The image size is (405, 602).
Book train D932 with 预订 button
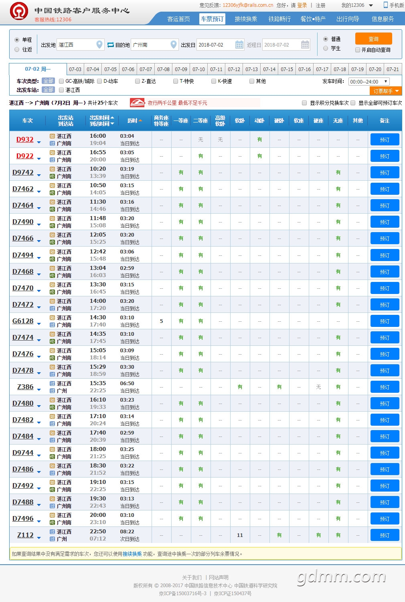[385, 140]
